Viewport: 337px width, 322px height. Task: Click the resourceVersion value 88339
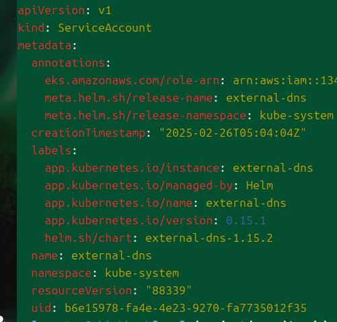(x=169, y=290)
